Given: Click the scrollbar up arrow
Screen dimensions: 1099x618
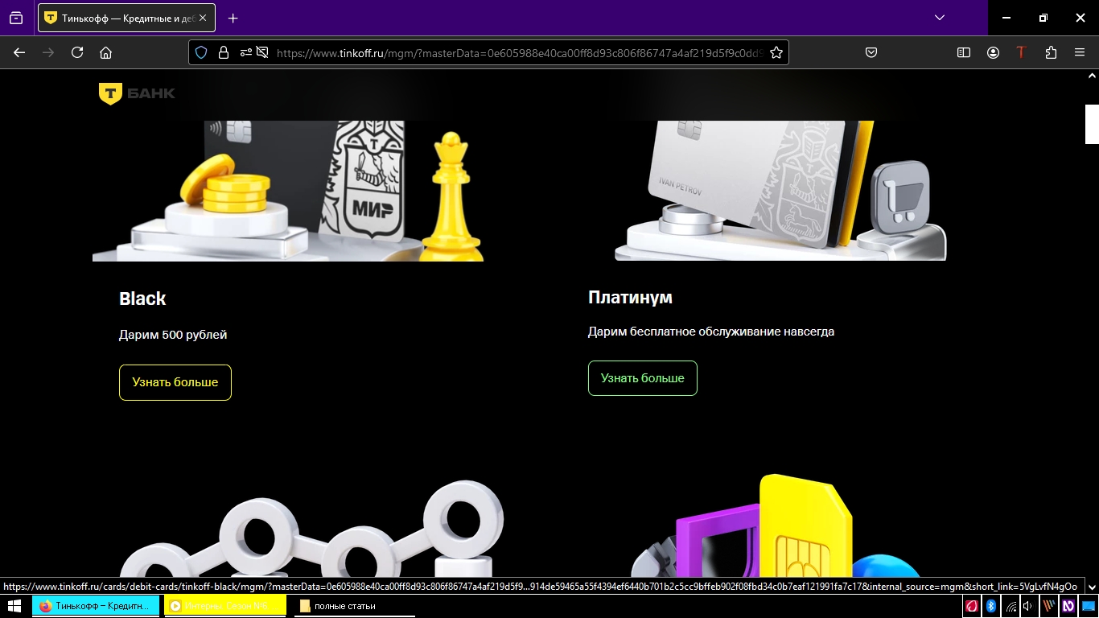Looking at the screenshot, I should [x=1092, y=76].
